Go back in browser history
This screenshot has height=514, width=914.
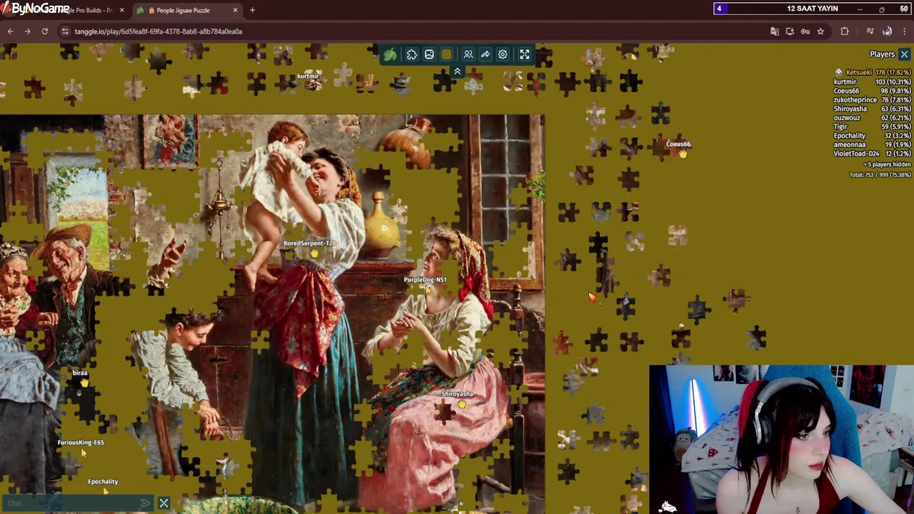[x=10, y=31]
